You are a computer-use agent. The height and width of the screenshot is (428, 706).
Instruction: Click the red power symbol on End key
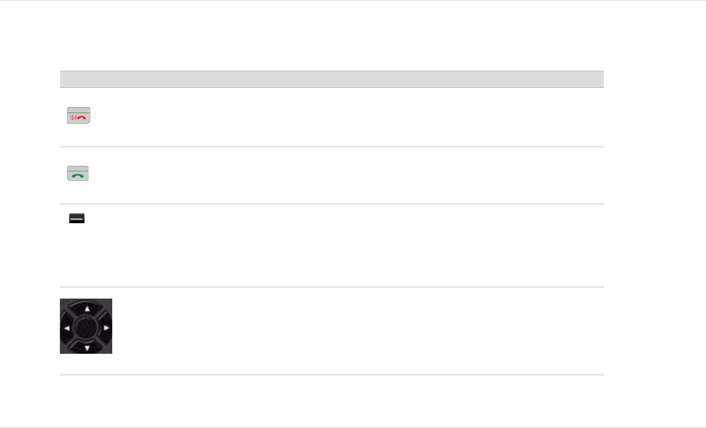point(72,118)
